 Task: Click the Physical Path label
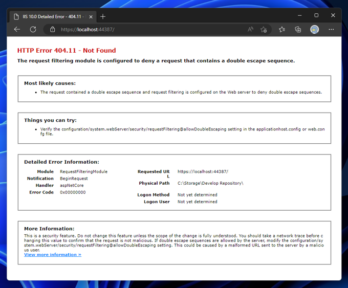[x=154, y=183]
